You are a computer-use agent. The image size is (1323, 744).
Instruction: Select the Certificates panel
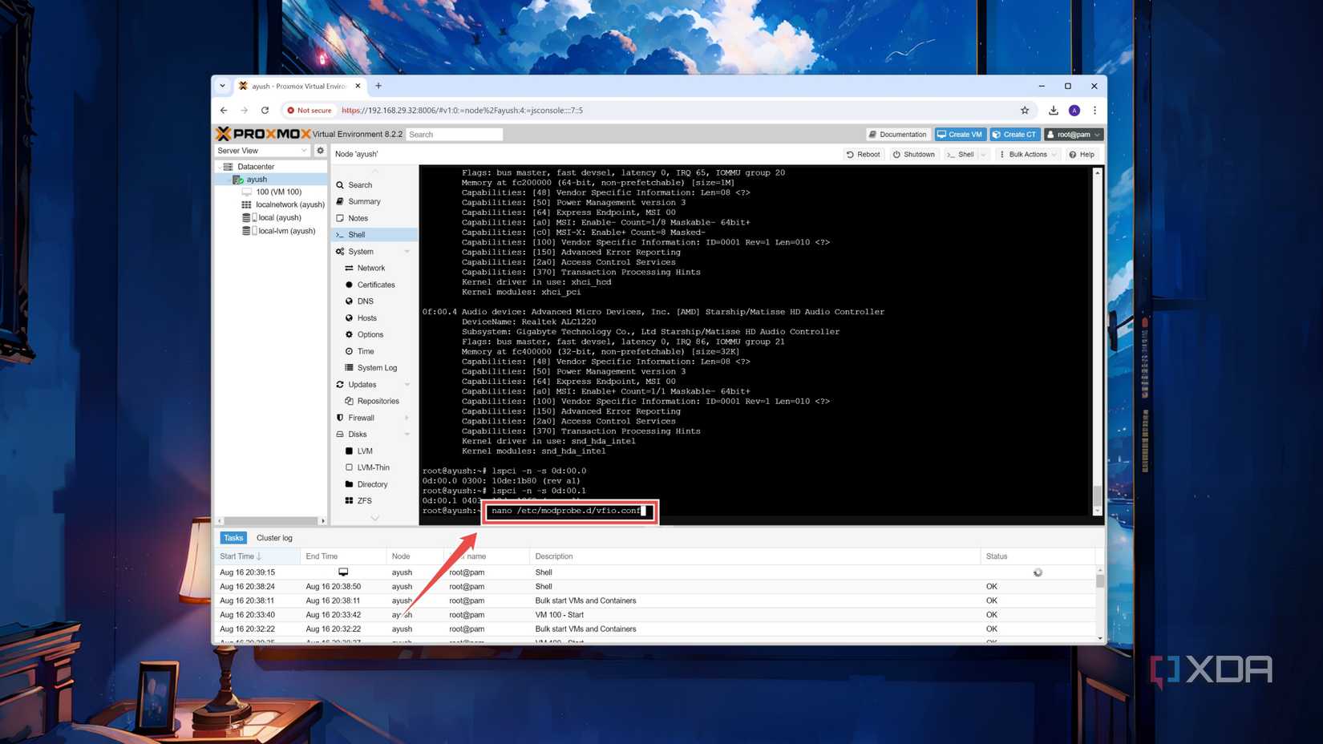(375, 285)
